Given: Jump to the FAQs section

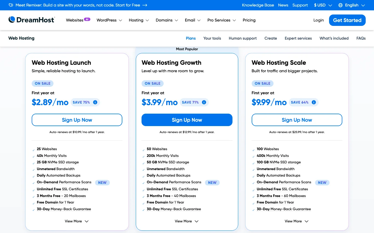Looking at the screenshot, I should [361, 38].
